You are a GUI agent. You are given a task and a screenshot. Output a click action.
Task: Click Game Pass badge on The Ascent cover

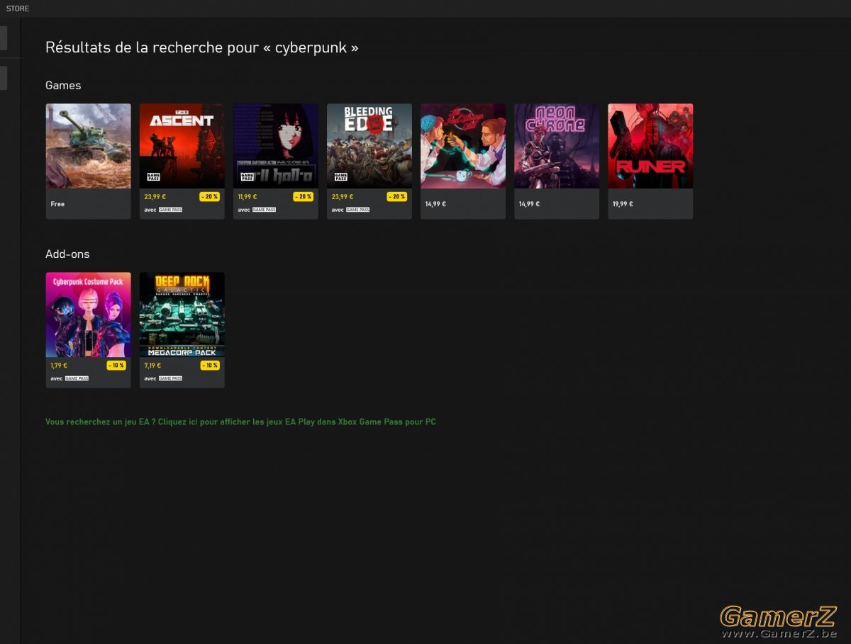(153, 177)
